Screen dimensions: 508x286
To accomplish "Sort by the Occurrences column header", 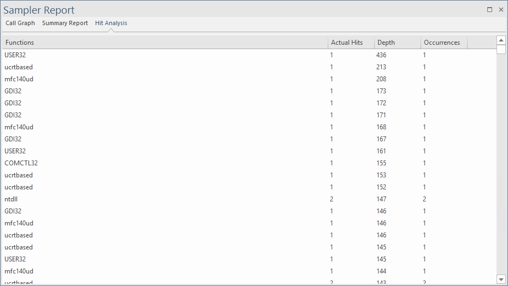I will (442, 43).
